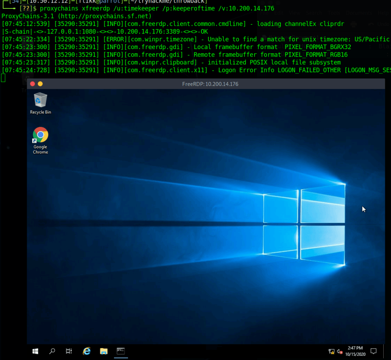Click the network status tray icon
This screenshot has height=360, width=391.
[331, 351]
